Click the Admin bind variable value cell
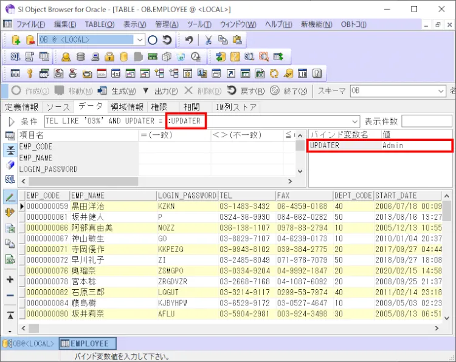 (416, 146)
